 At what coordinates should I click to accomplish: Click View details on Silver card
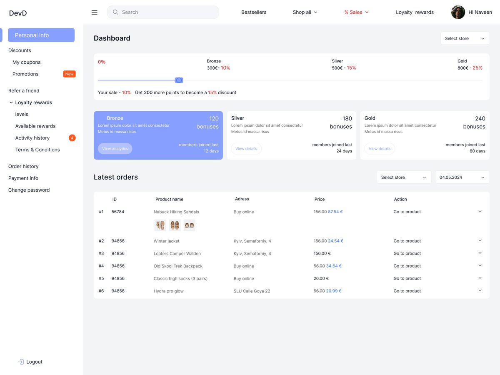[246, 149]
